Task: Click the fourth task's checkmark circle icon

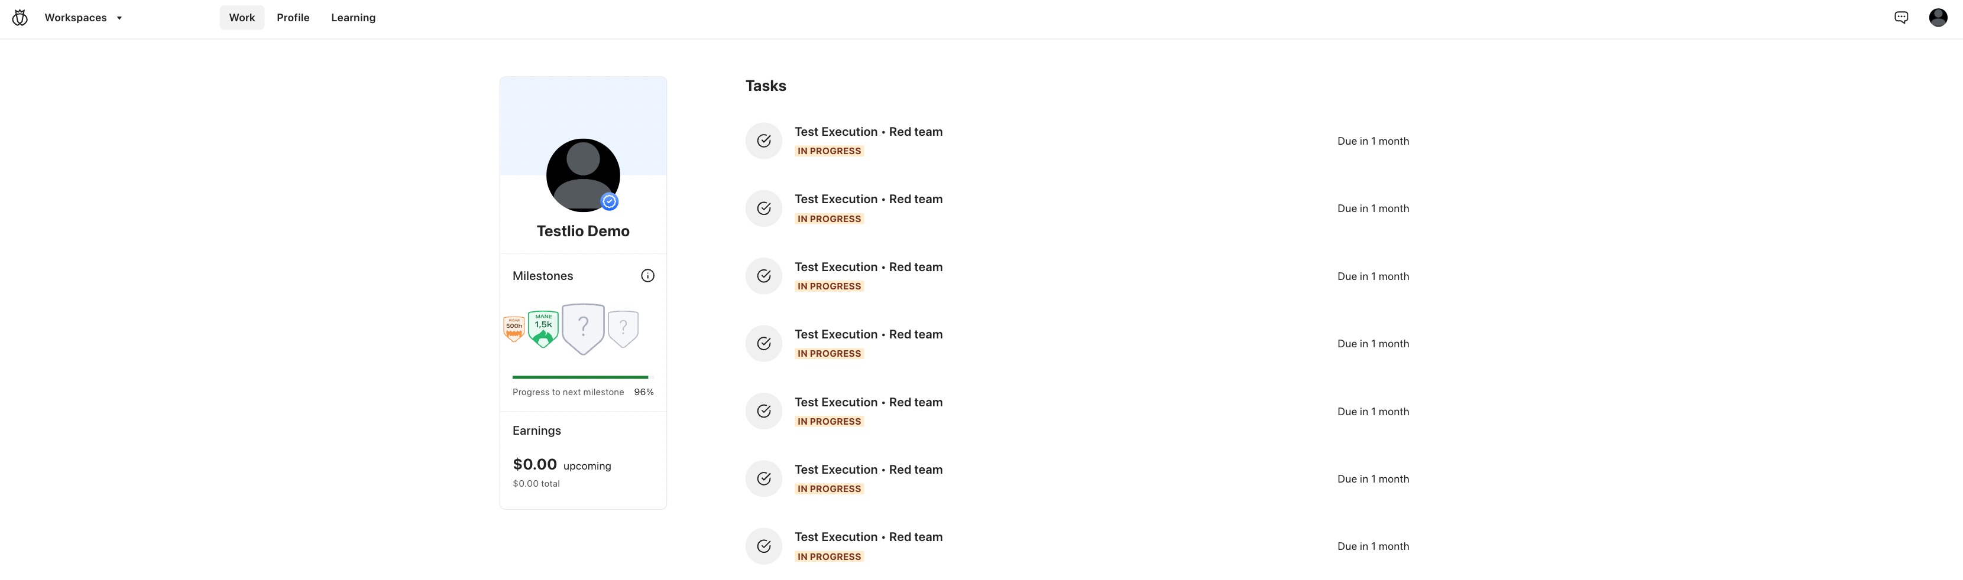Action: (x=763, y=343)
